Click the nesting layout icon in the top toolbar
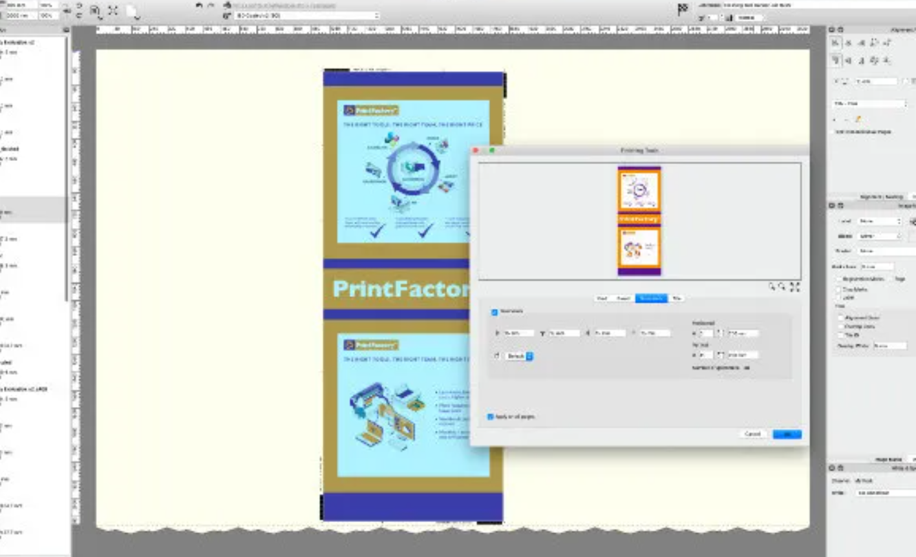 tap(95, 11)
